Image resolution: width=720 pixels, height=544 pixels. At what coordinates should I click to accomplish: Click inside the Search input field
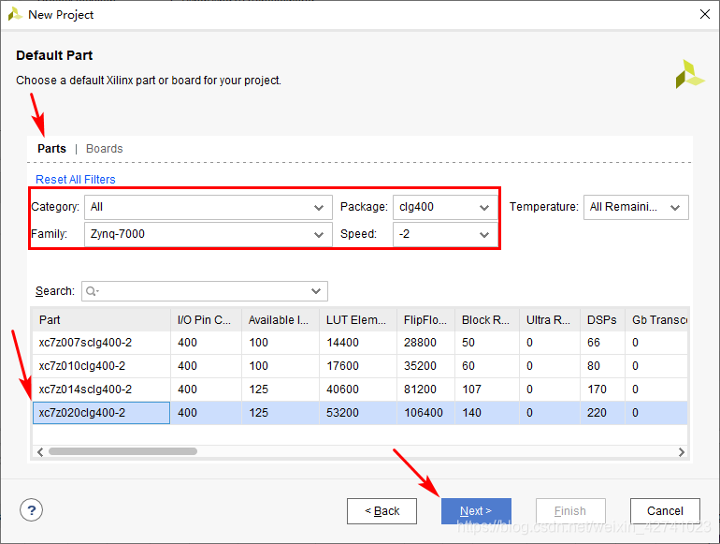click(205, 291)
